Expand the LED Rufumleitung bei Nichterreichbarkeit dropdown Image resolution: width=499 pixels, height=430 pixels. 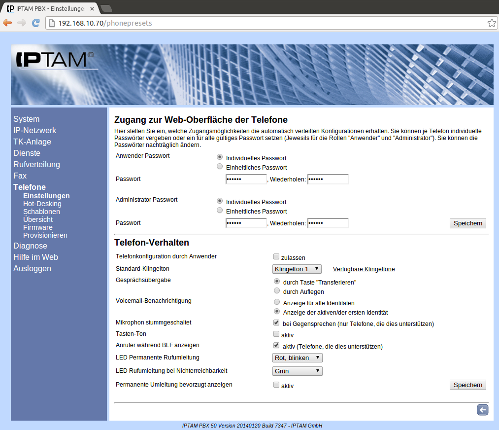297,371
